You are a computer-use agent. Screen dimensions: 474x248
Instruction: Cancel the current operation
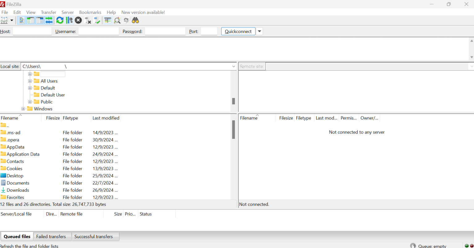click(78, 20)
